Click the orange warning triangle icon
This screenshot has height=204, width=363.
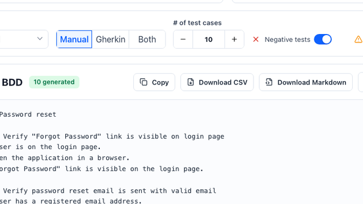[x=358, y=39]
